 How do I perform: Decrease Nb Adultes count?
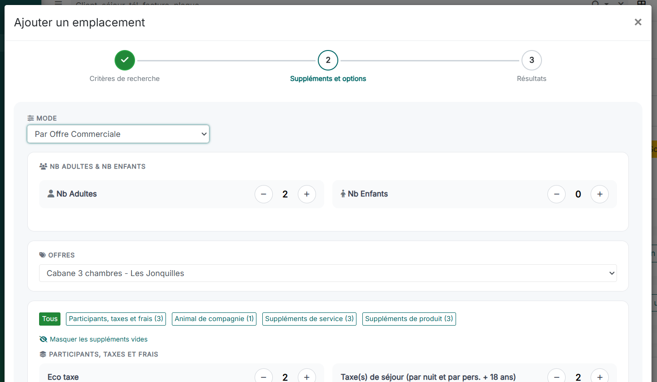[x=264, y=194]
